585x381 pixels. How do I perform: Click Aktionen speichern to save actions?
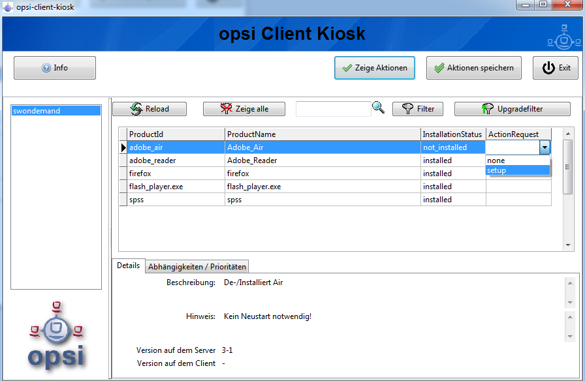pyautogui.click(x=474, y=68)
